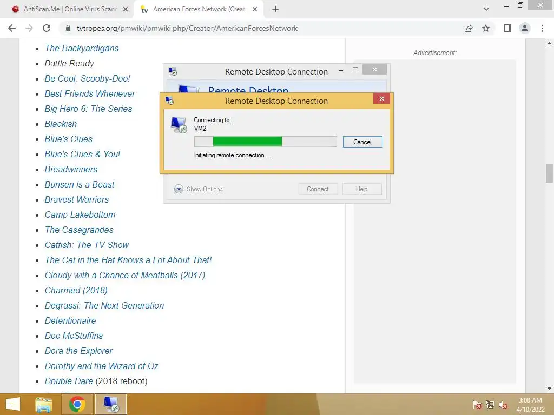The width and height of the screenshot is (554, 415).
Task: Click the Battle Ready list entry
Action: pos(69,64)
